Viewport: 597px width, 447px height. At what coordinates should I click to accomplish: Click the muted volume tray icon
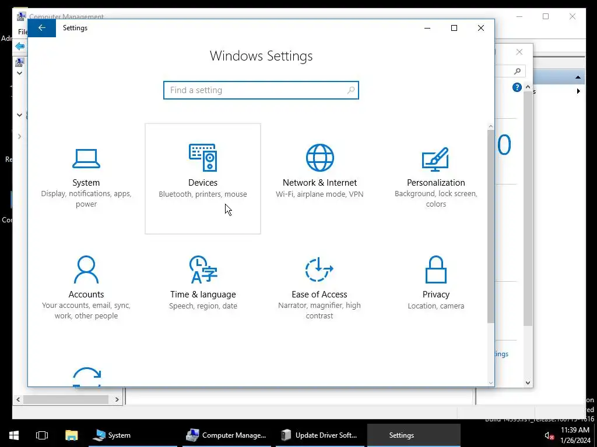(x=549, y=435)
